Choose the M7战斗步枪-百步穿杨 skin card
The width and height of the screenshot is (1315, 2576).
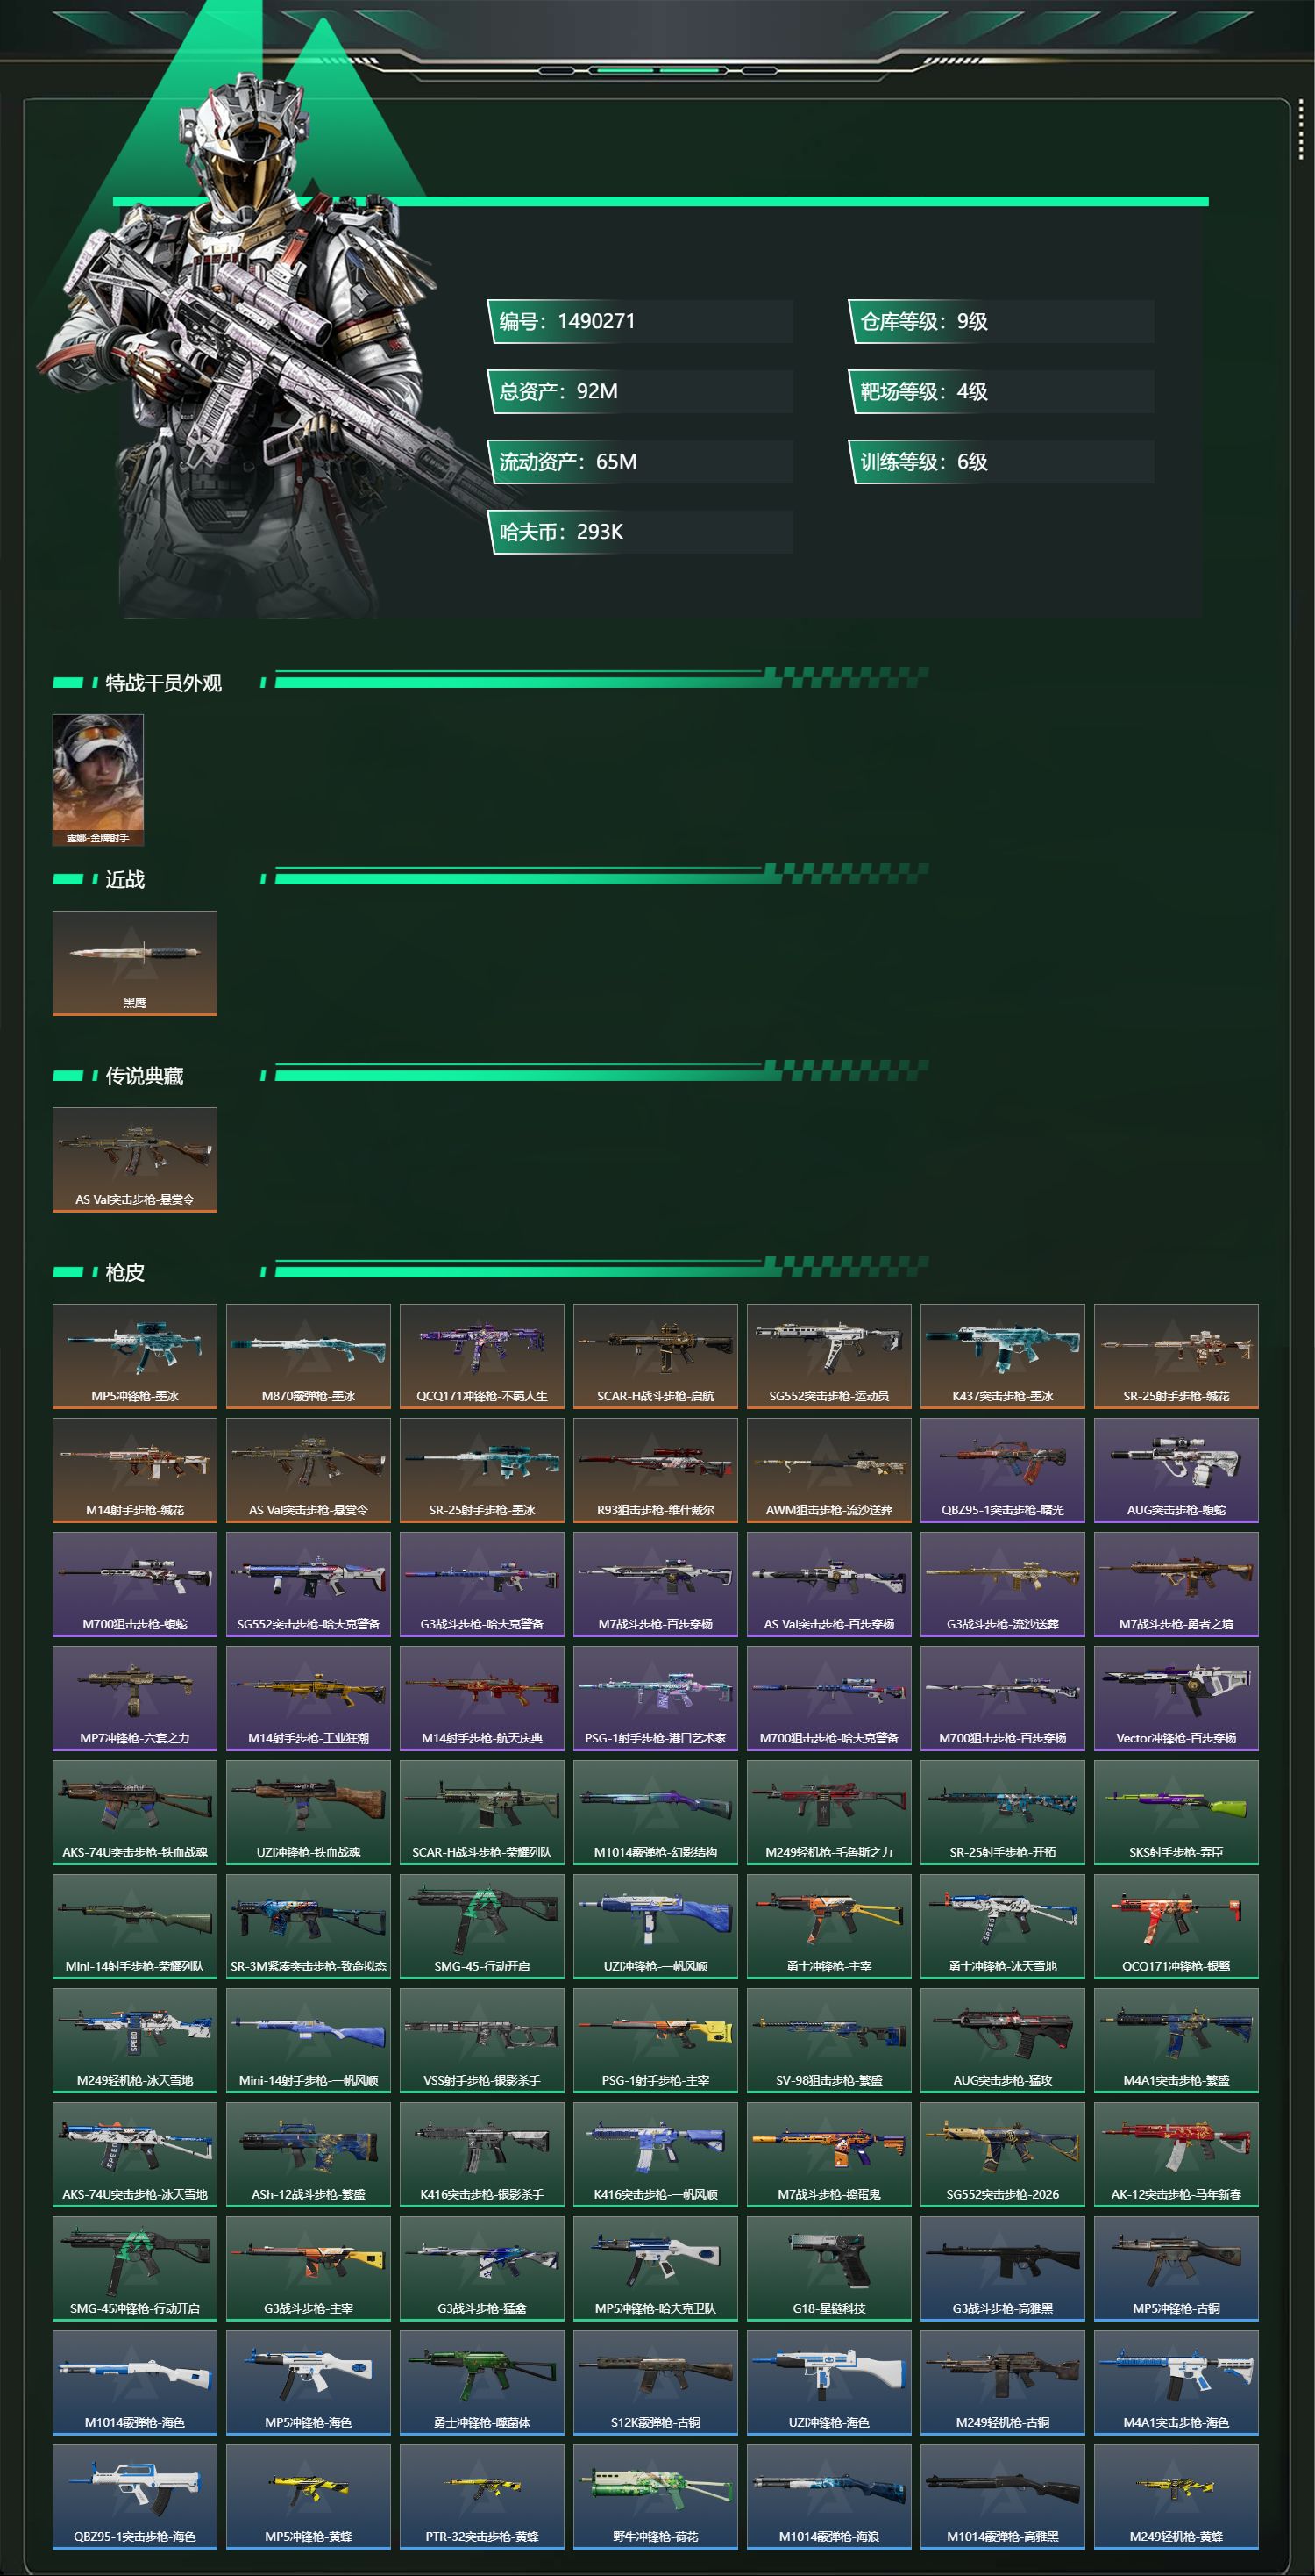click(656, 1584)
